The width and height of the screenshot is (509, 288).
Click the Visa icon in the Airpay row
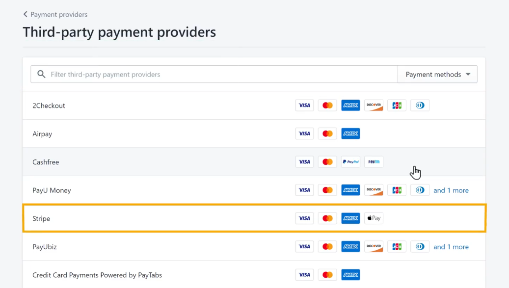pyautogui.click(x=304, y=133)
